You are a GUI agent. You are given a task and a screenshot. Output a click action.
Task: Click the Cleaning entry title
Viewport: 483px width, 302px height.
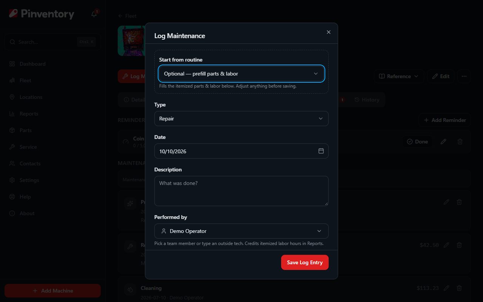tap(151, 288)
